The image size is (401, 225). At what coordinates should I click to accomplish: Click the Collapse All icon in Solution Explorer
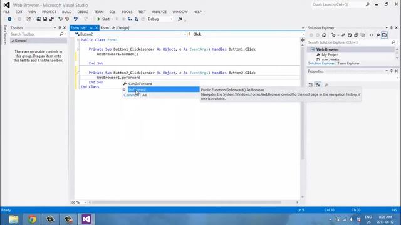(356, 35)
